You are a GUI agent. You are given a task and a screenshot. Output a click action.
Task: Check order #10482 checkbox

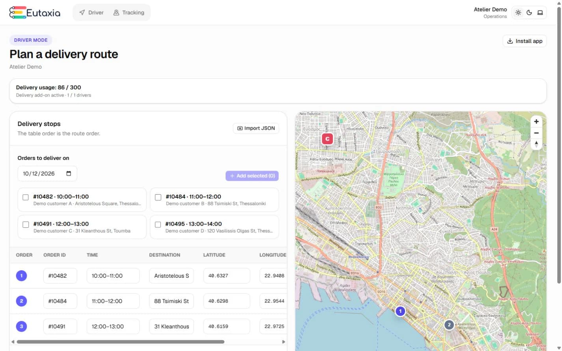coord(26,197)
